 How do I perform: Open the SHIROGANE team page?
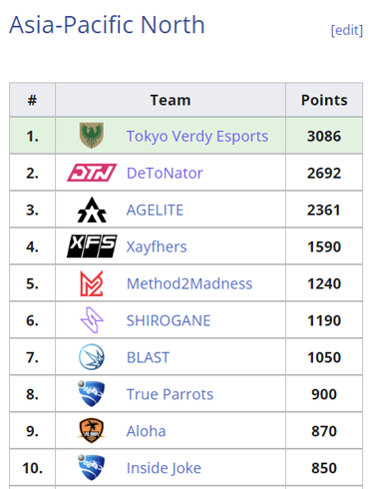[169, 320]
